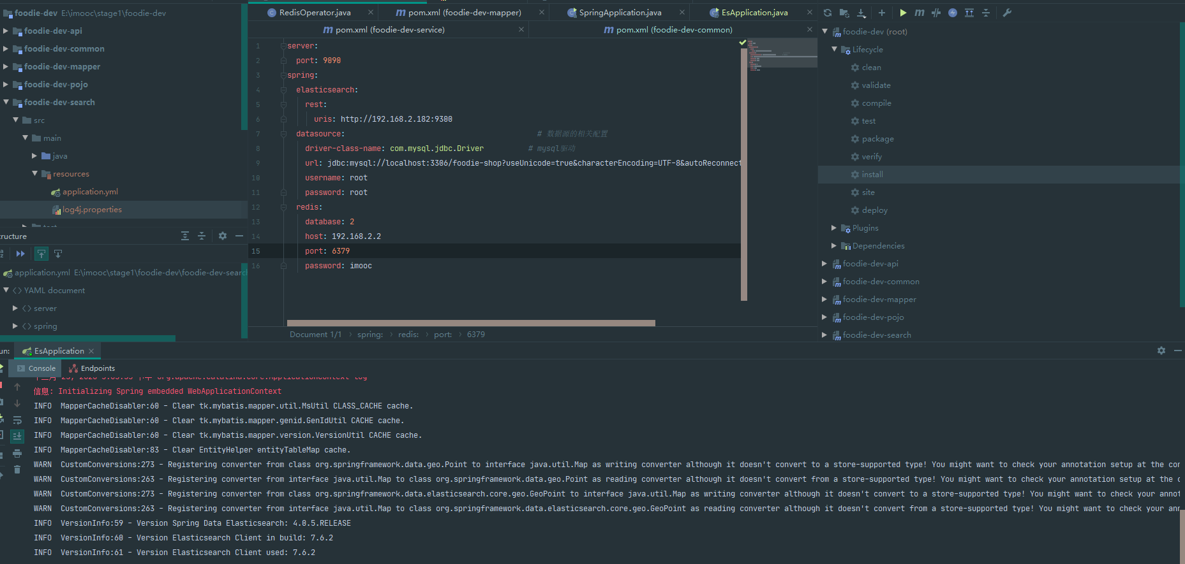The image size is (1185, 564).
Task: Select Maven package phase
Action: (x=877, y=139)
